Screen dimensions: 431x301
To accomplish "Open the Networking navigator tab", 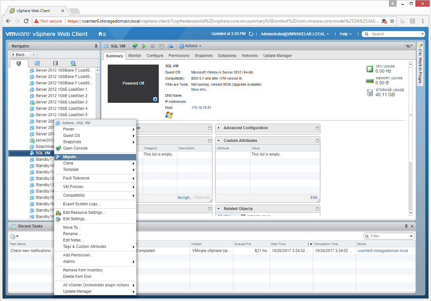I will pyautogui.click(x=73, y=63).
